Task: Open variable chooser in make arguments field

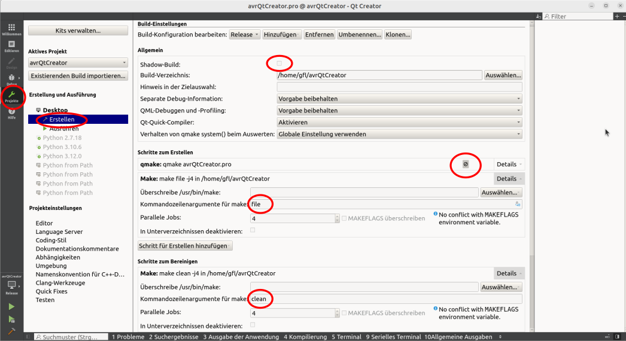Action: [518, 204]
